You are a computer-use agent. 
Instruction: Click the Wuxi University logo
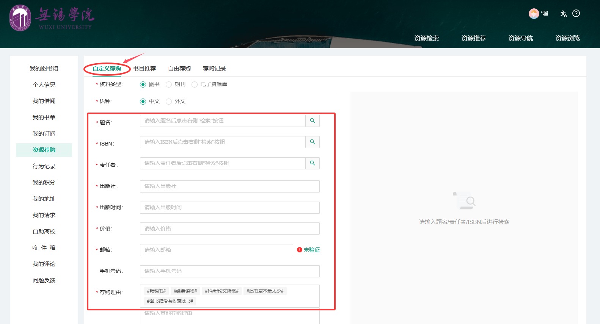coord(20,18)
